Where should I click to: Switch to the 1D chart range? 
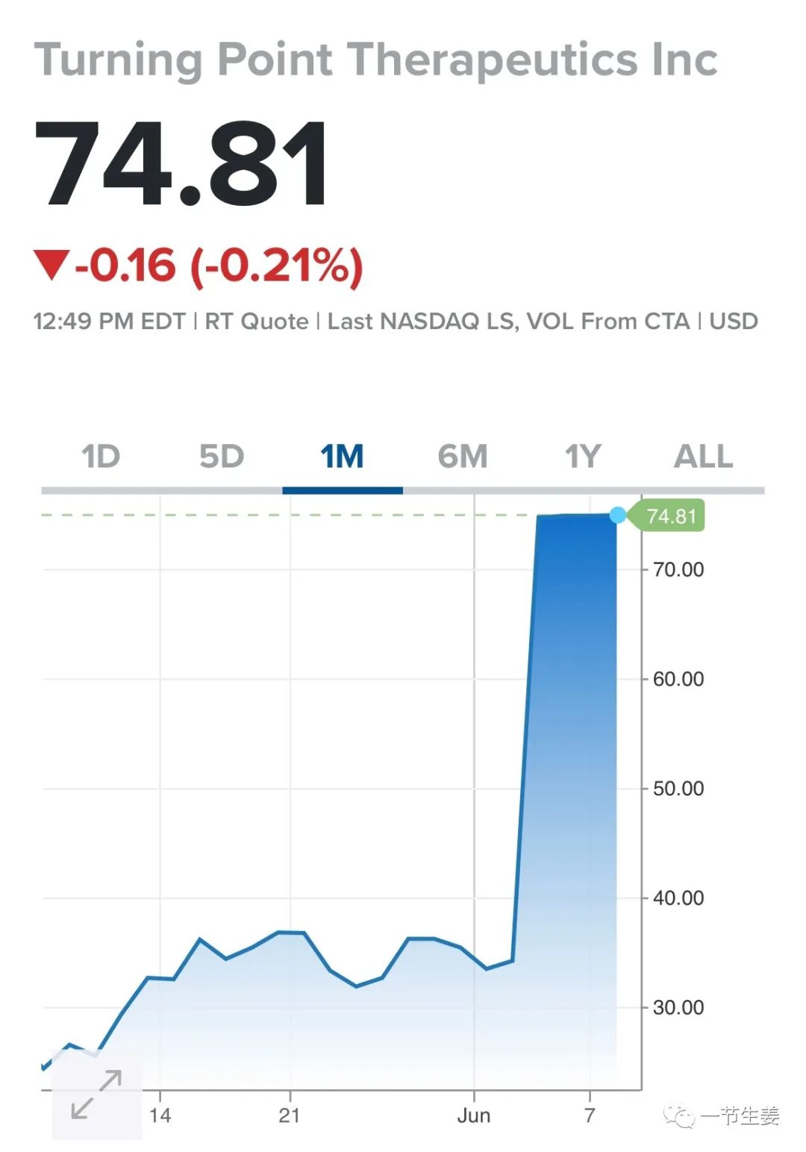[101, 457]
